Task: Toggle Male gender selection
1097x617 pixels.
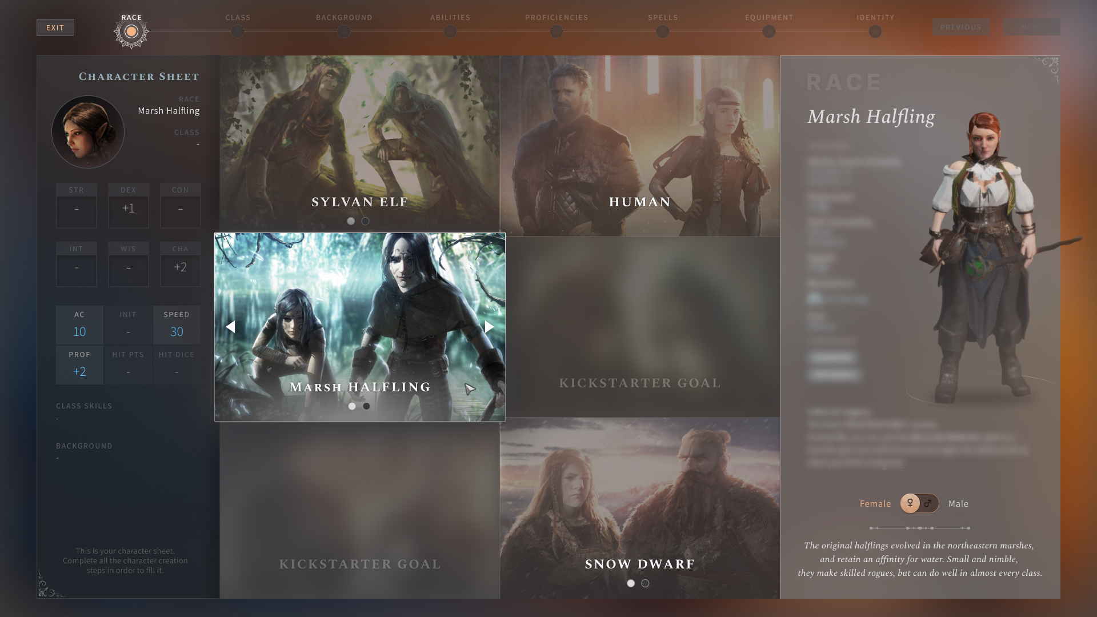Action: [928, 503]
